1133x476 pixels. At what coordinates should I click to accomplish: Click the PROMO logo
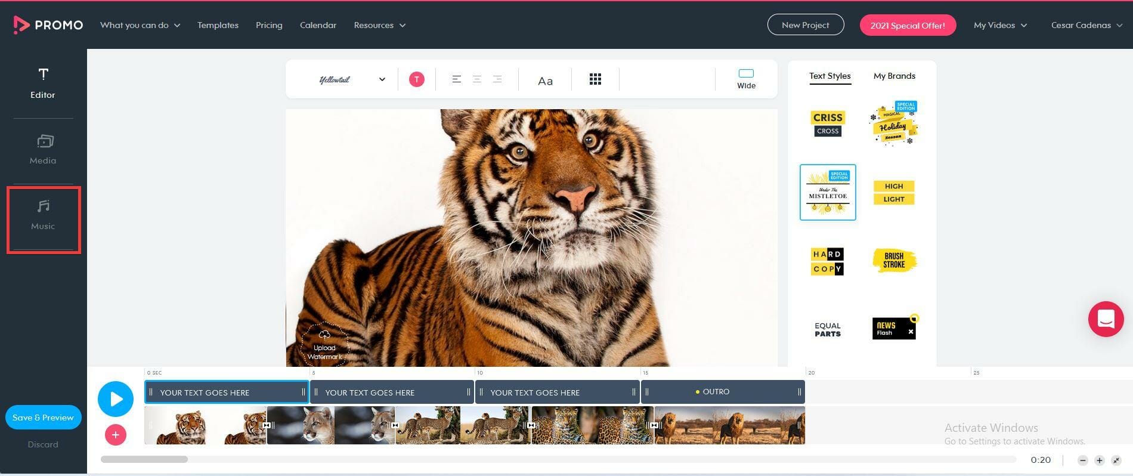[x=48, y=25]
